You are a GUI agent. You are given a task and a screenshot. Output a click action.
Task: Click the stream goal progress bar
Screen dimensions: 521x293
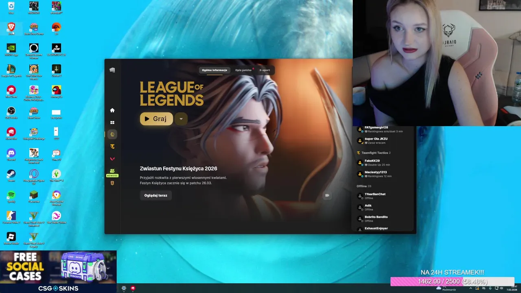point(452,282)
